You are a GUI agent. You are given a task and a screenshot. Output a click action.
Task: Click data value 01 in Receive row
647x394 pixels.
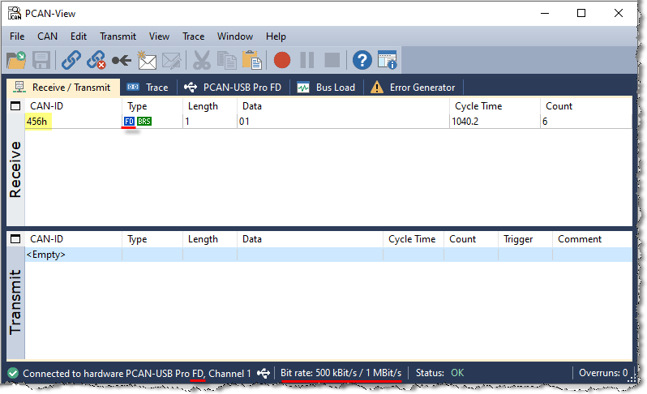click(x=244, y=122)
